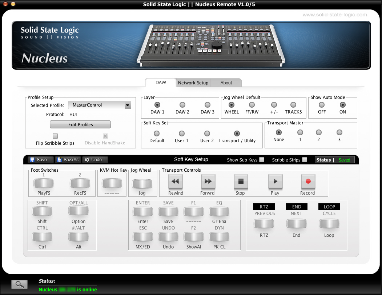Image resolution: width=382 pixels, height=295 pixels.
Task: Select the DAW 3 layer radio button
Action: point(207,105)
